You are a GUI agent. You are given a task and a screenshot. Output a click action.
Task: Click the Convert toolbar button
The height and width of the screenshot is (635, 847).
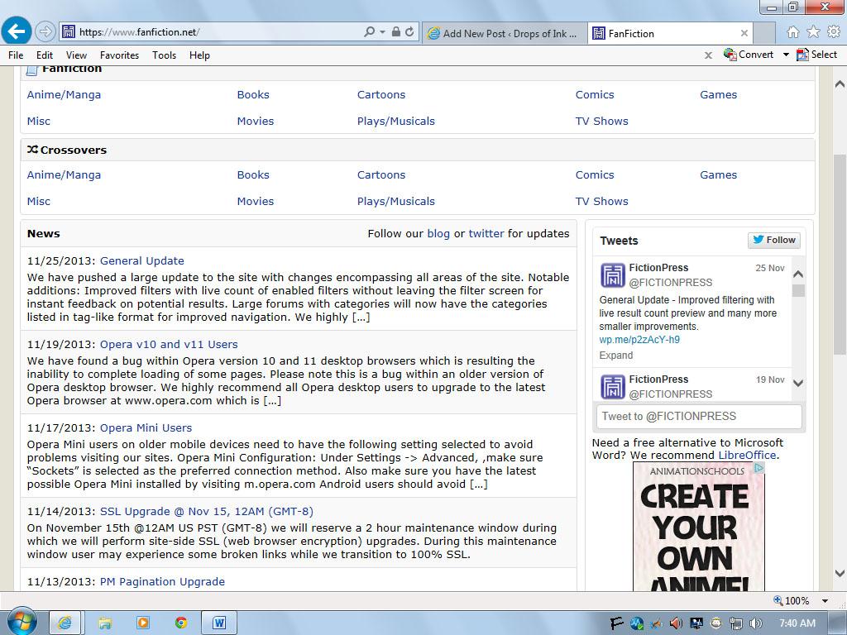tap(749, 55)
